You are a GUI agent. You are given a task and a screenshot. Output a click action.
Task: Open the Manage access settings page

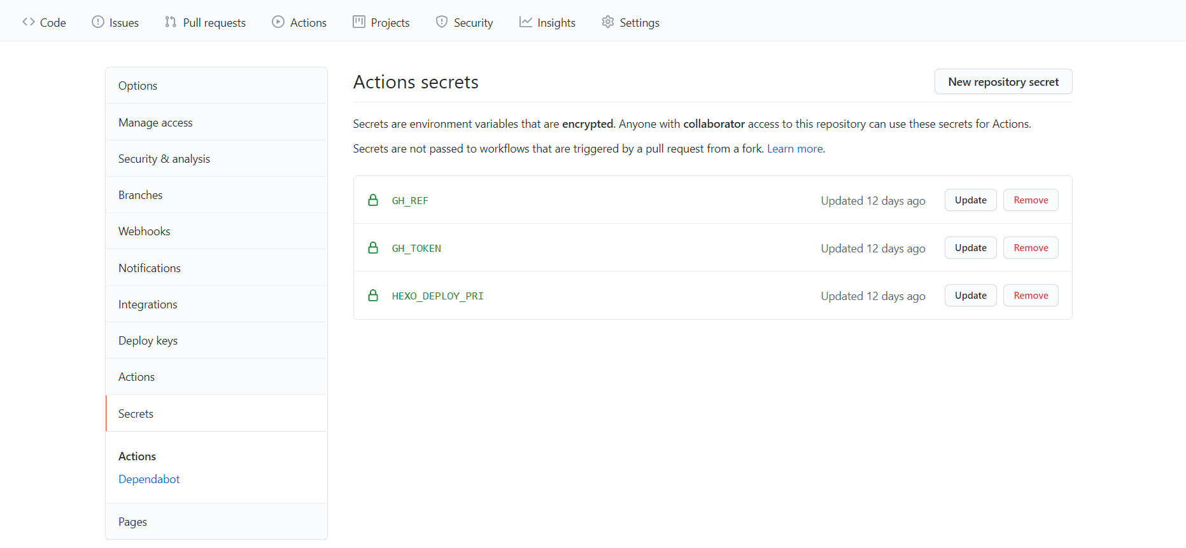(155, 123)
